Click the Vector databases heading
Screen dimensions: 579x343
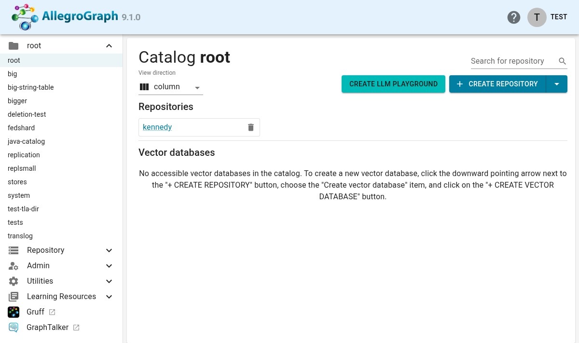[x=177, y=152]
